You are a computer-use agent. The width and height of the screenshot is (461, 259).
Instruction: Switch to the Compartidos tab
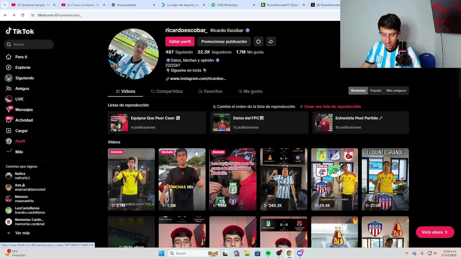coord(167,91)
